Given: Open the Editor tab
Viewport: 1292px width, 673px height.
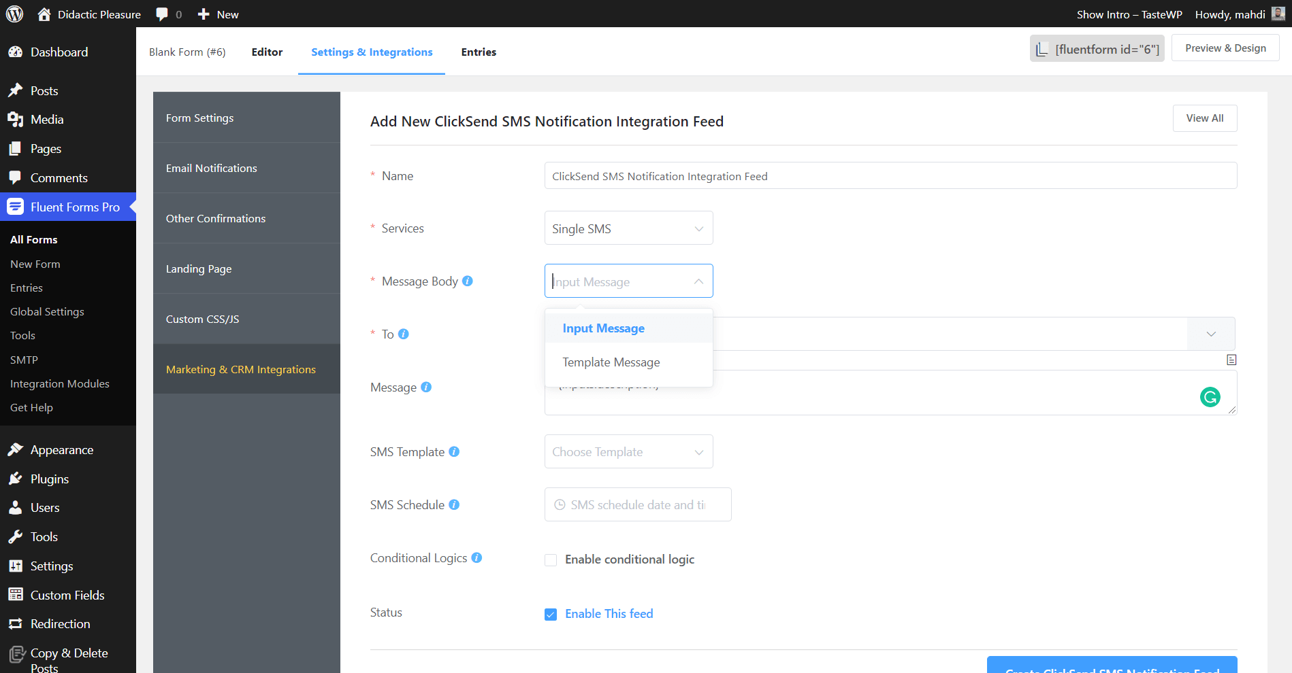Looking at the screenshot, I should click(x=267, y=52).
